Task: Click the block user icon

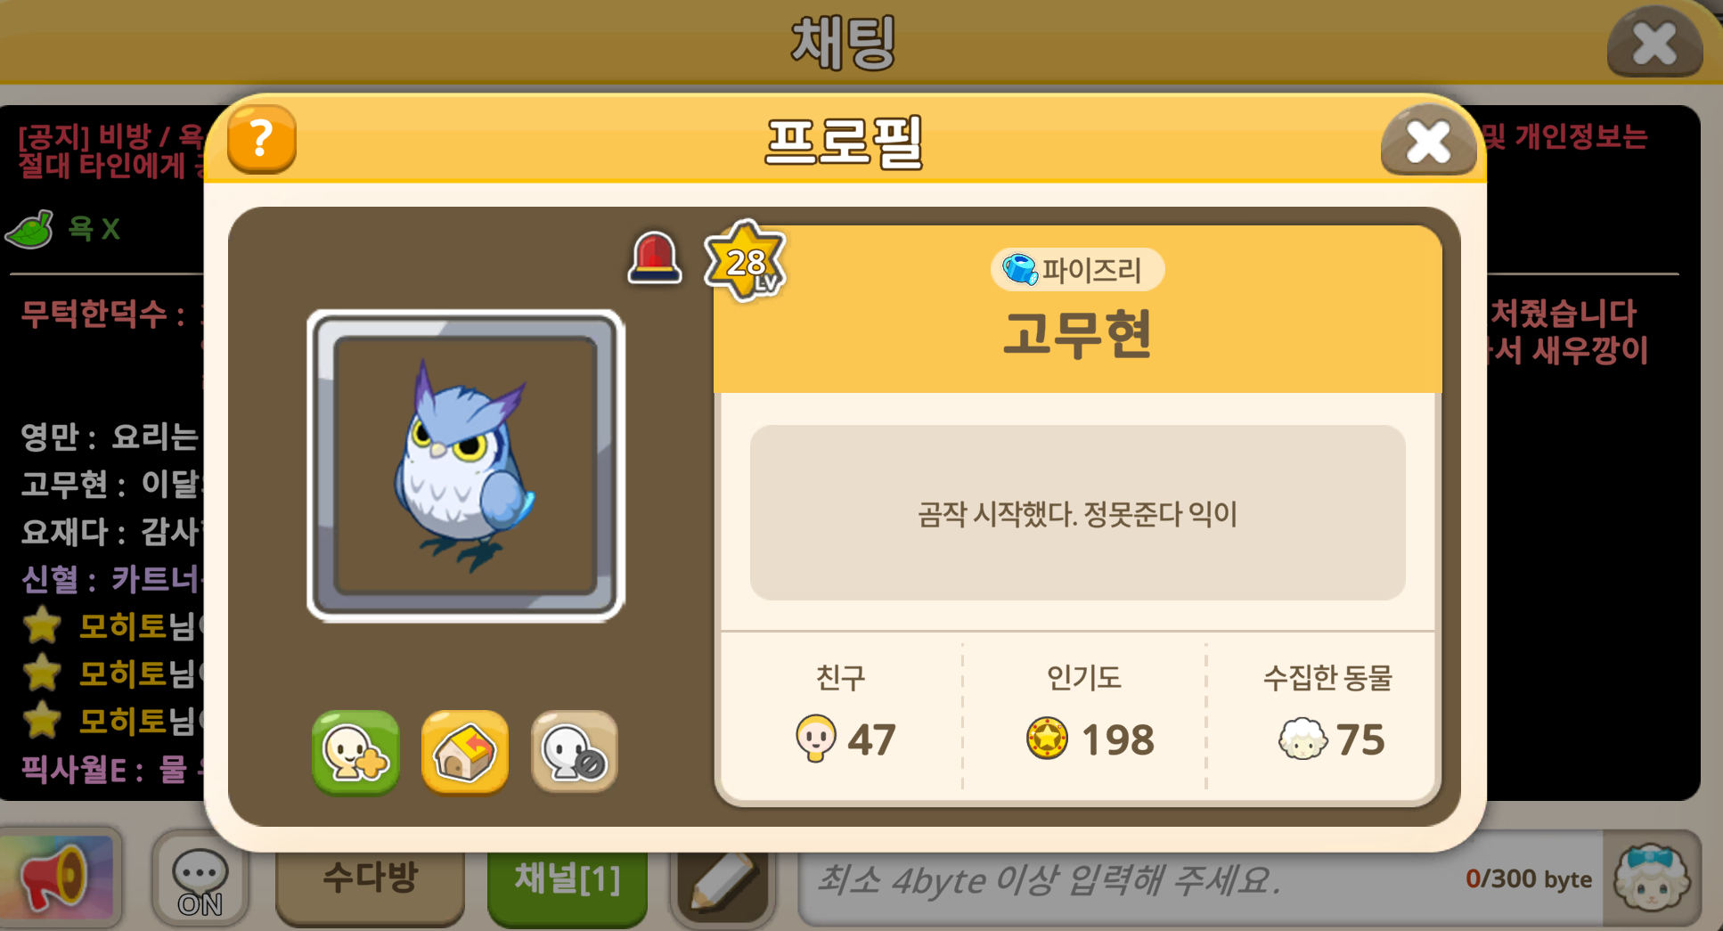Action: pyautogui.click(x=575, y=752)
